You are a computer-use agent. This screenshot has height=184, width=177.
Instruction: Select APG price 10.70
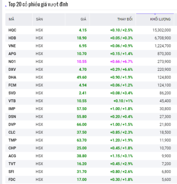82,54
